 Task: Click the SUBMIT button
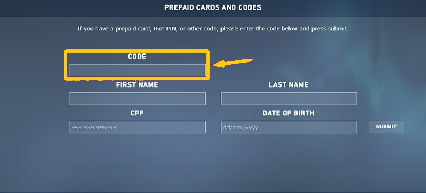[386, 127]
